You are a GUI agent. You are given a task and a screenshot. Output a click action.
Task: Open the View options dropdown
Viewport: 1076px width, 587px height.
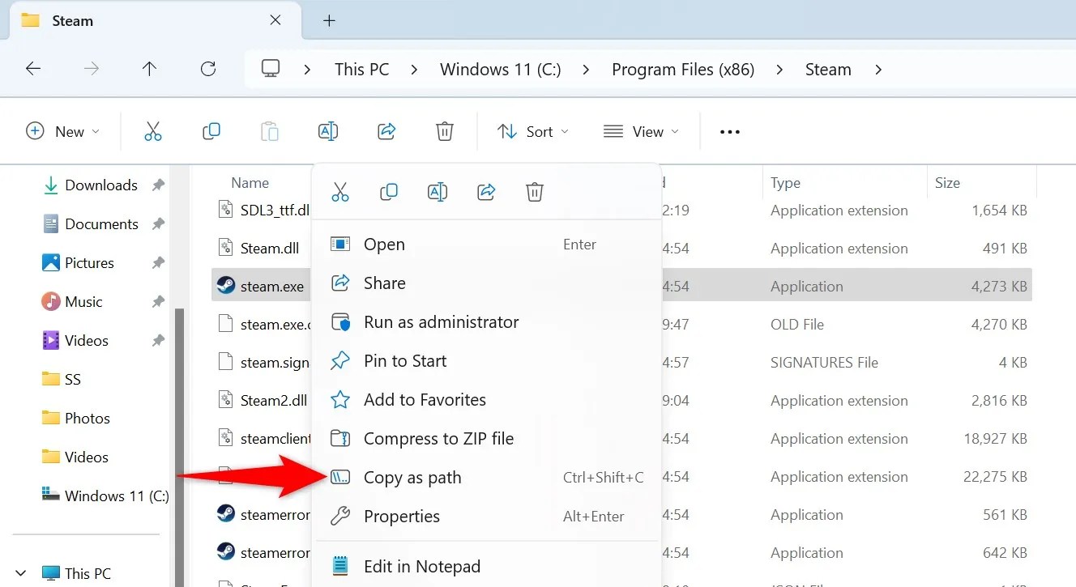[641, 130]
